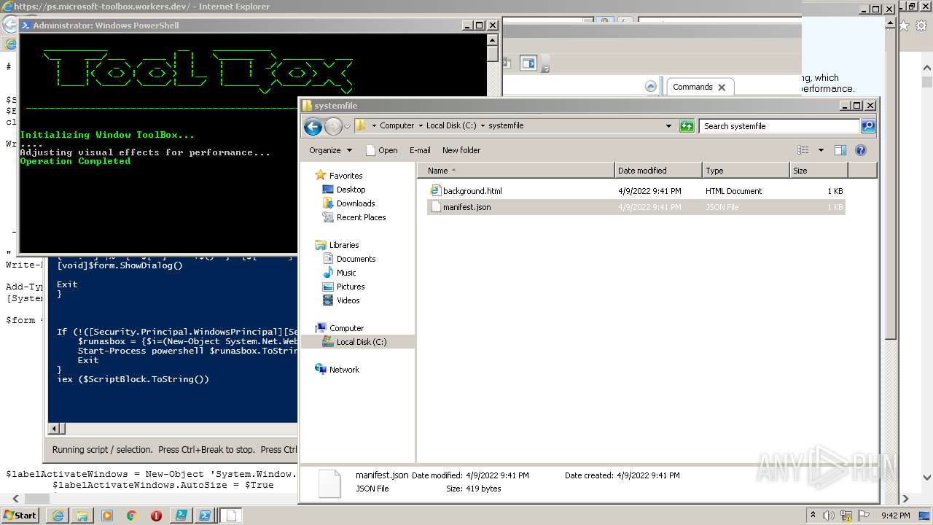Open Libraries in the navigation pane

tap(343, 245)
